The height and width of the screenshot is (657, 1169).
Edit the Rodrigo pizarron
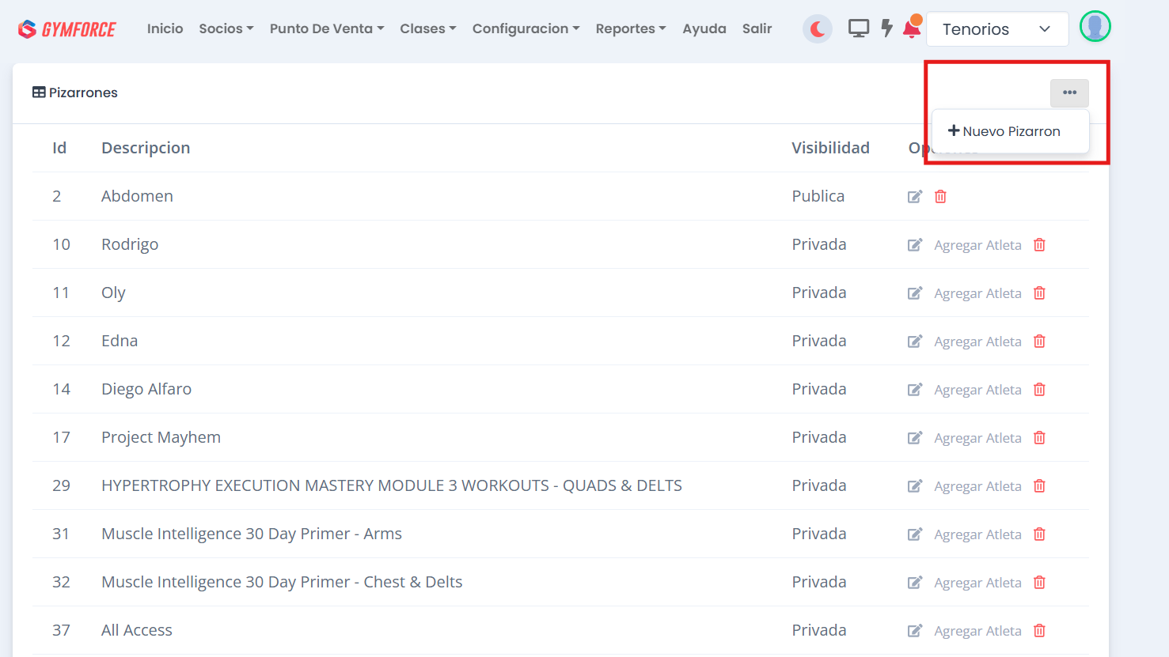(x=915, y=245)
